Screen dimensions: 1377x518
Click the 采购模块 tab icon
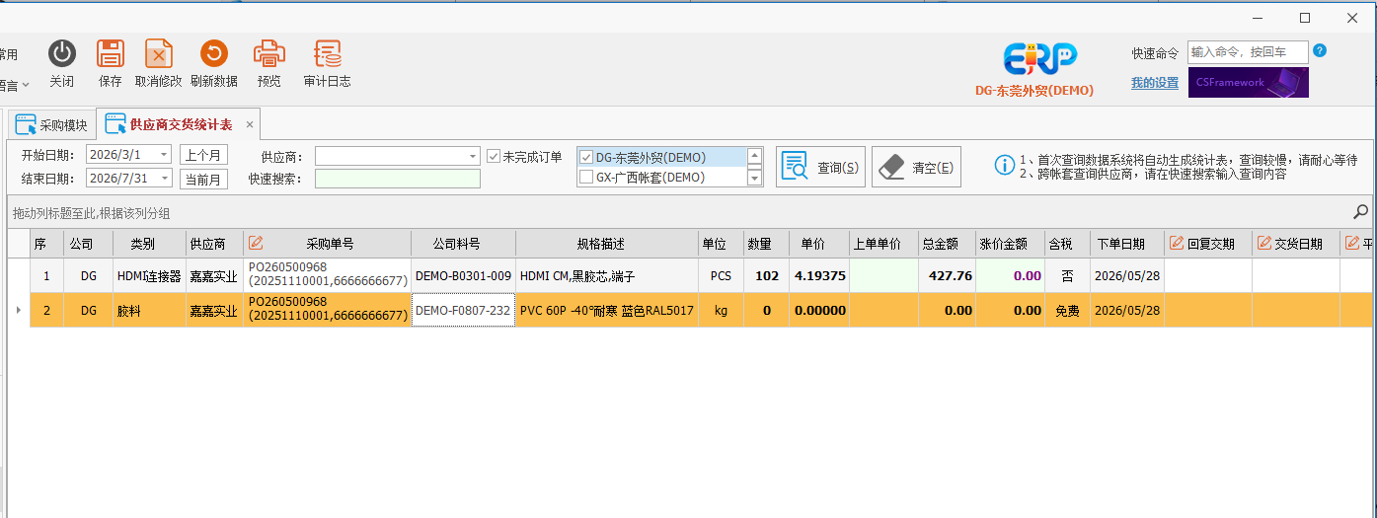tap(26, 124)
